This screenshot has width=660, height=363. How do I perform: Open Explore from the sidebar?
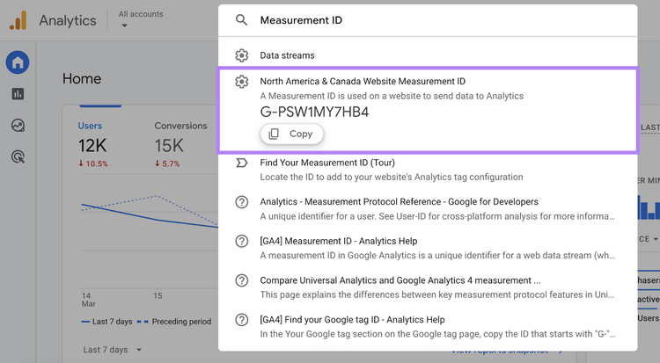pyautogui.click(x=18, y=126)
